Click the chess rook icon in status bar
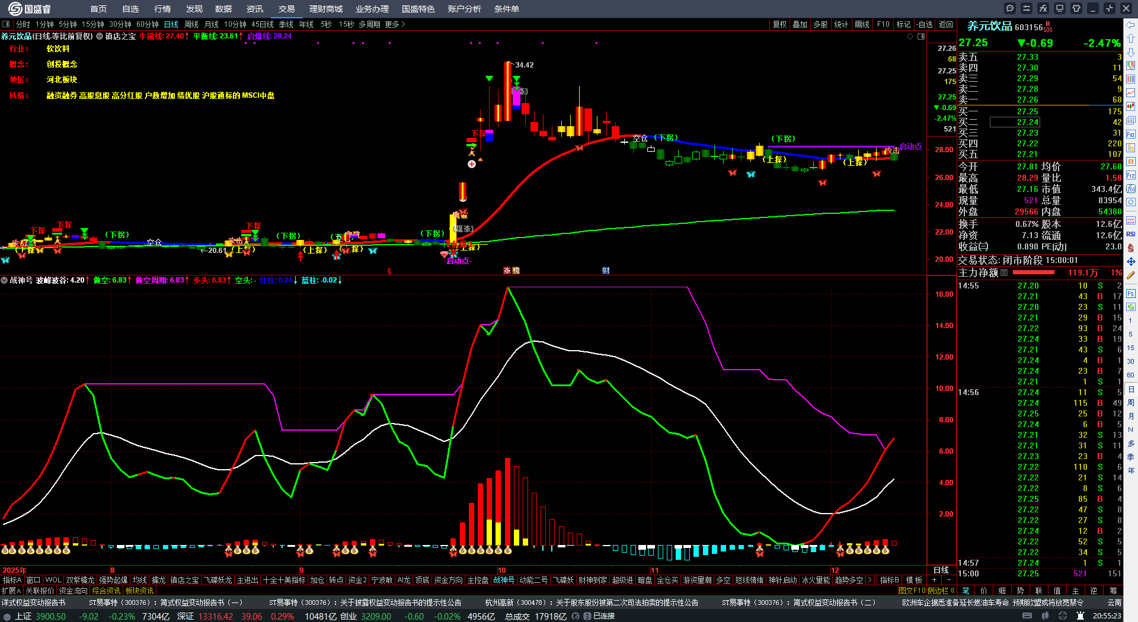 (1080, 616)
